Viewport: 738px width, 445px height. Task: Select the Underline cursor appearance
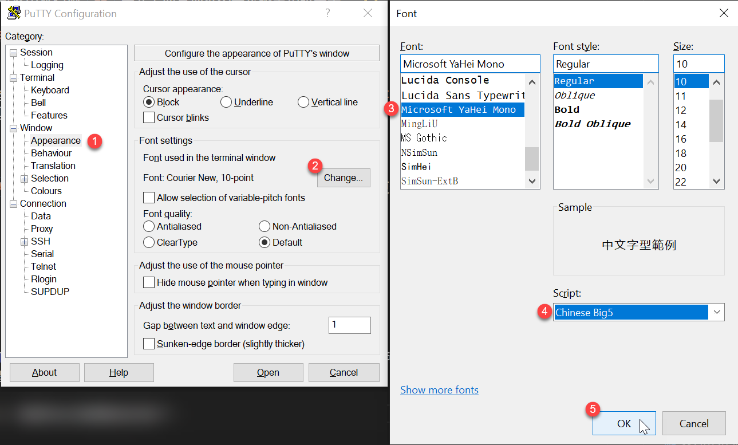(226, 102)
